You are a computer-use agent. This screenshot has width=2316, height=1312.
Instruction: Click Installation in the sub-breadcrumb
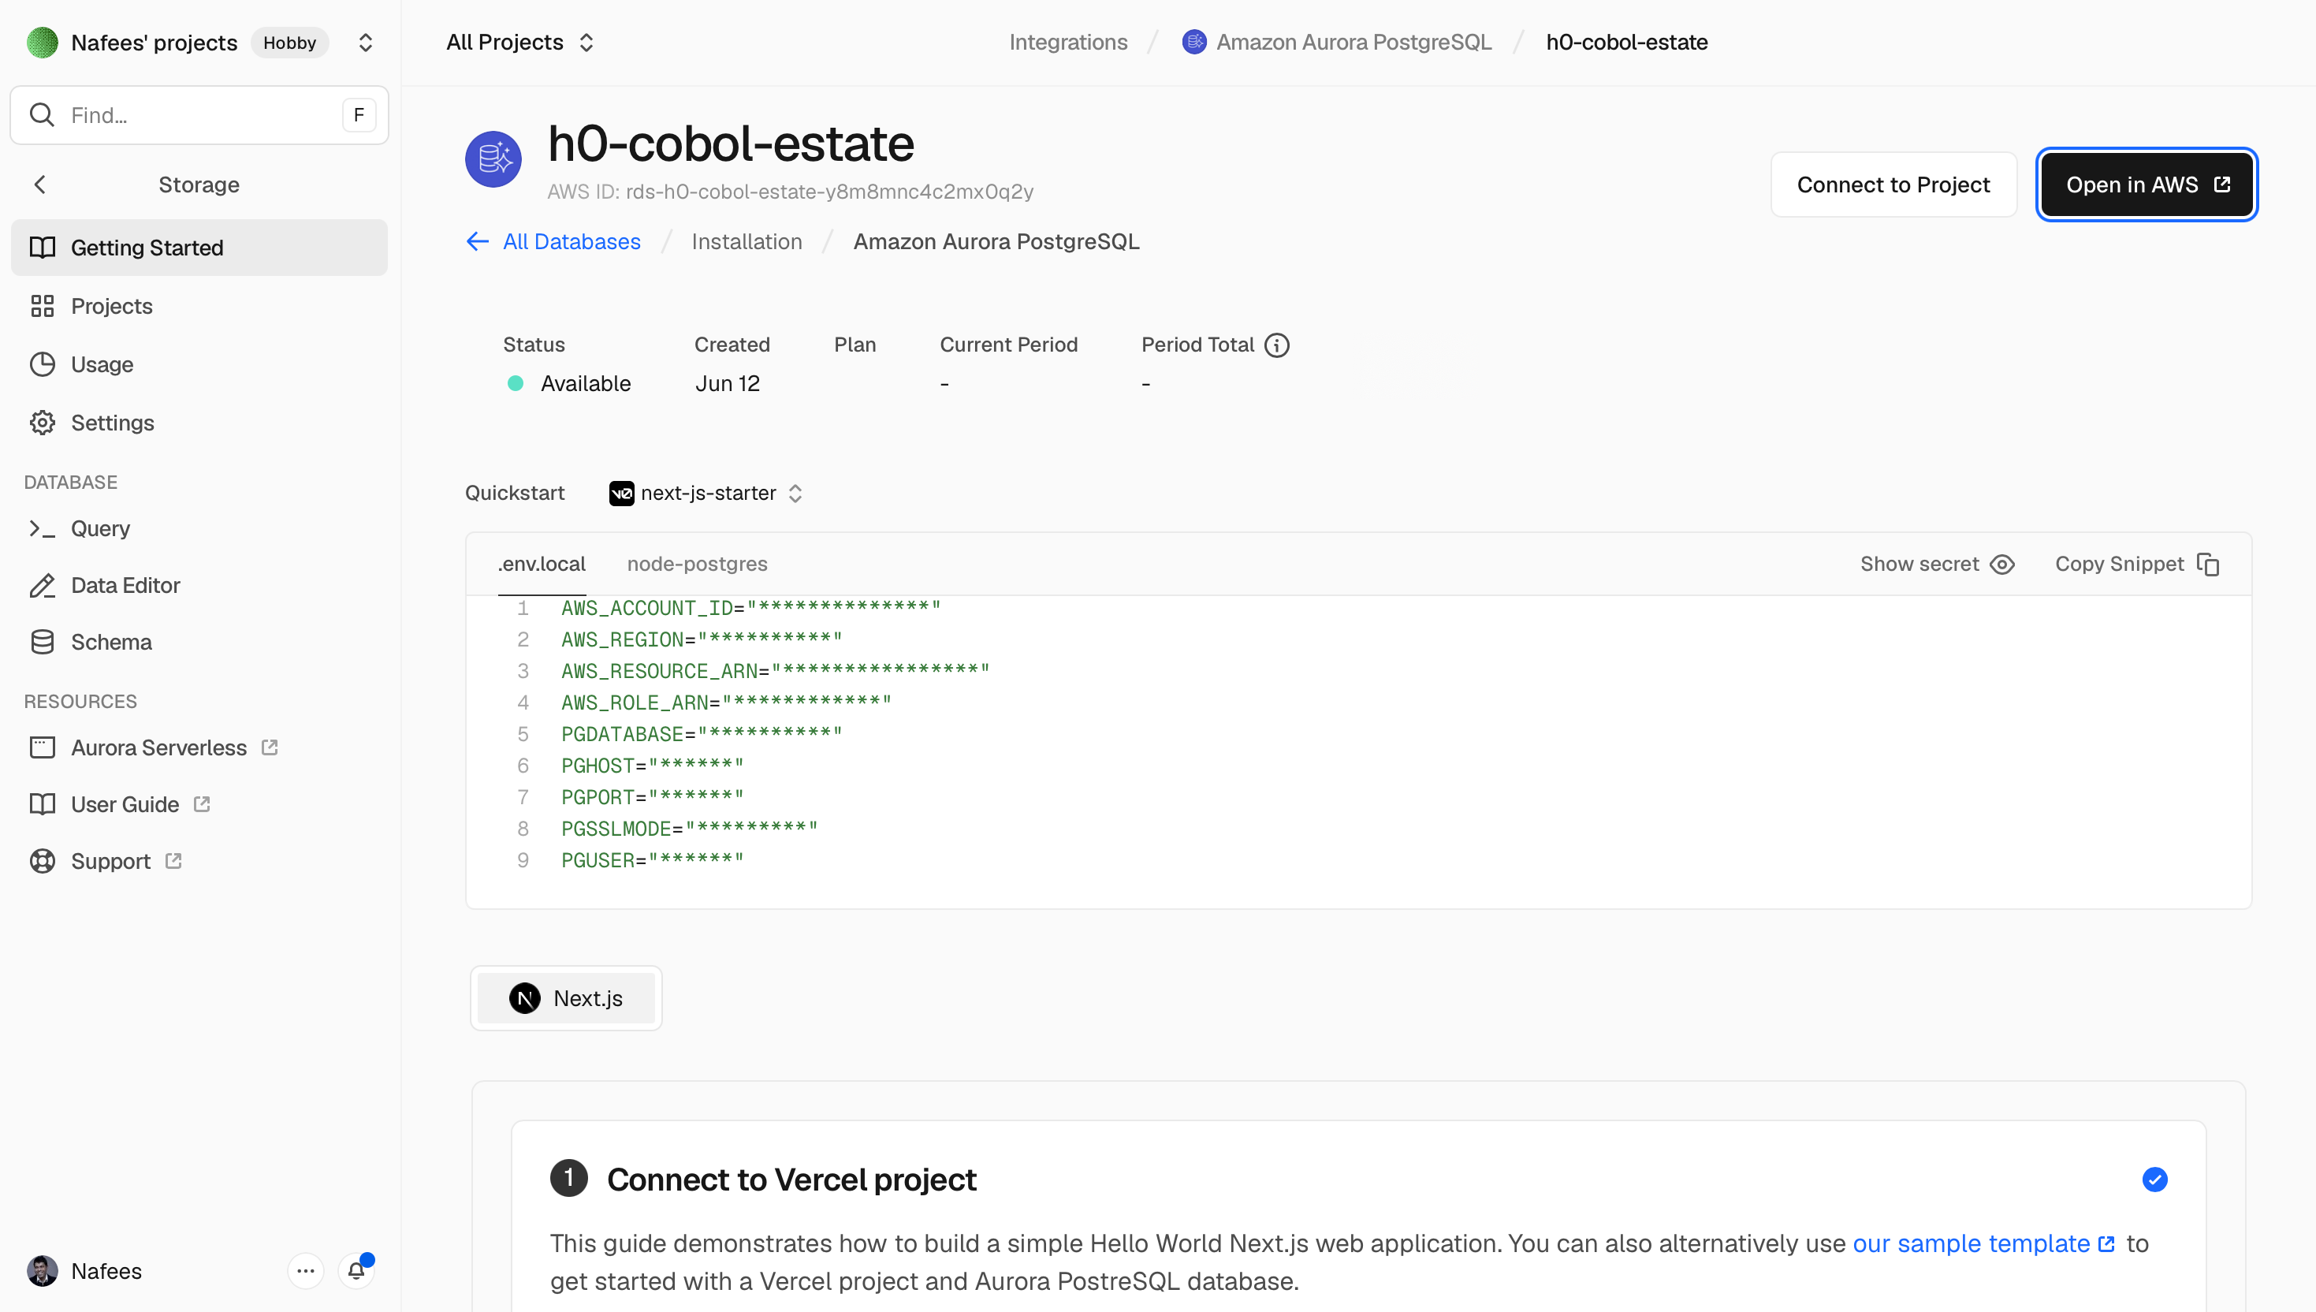(747, 241)
